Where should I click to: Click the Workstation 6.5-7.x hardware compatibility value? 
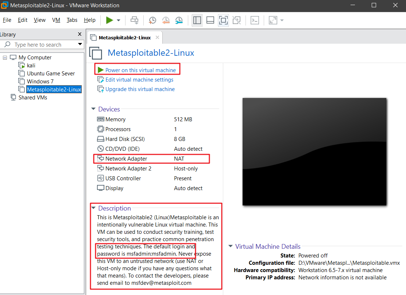pos(340,270)
